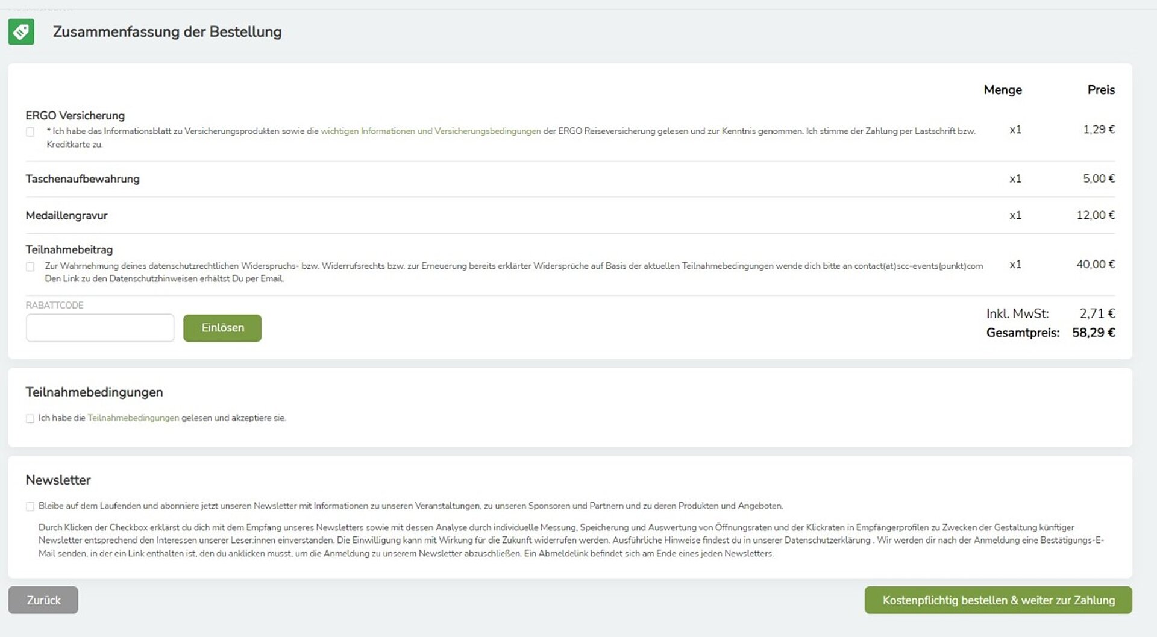
Task: Click the Menge column header
Action: (1003, 90)
